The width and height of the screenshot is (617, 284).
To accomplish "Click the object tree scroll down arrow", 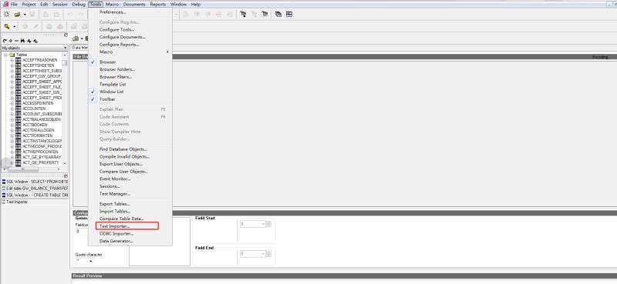I will tap(65, 163).
